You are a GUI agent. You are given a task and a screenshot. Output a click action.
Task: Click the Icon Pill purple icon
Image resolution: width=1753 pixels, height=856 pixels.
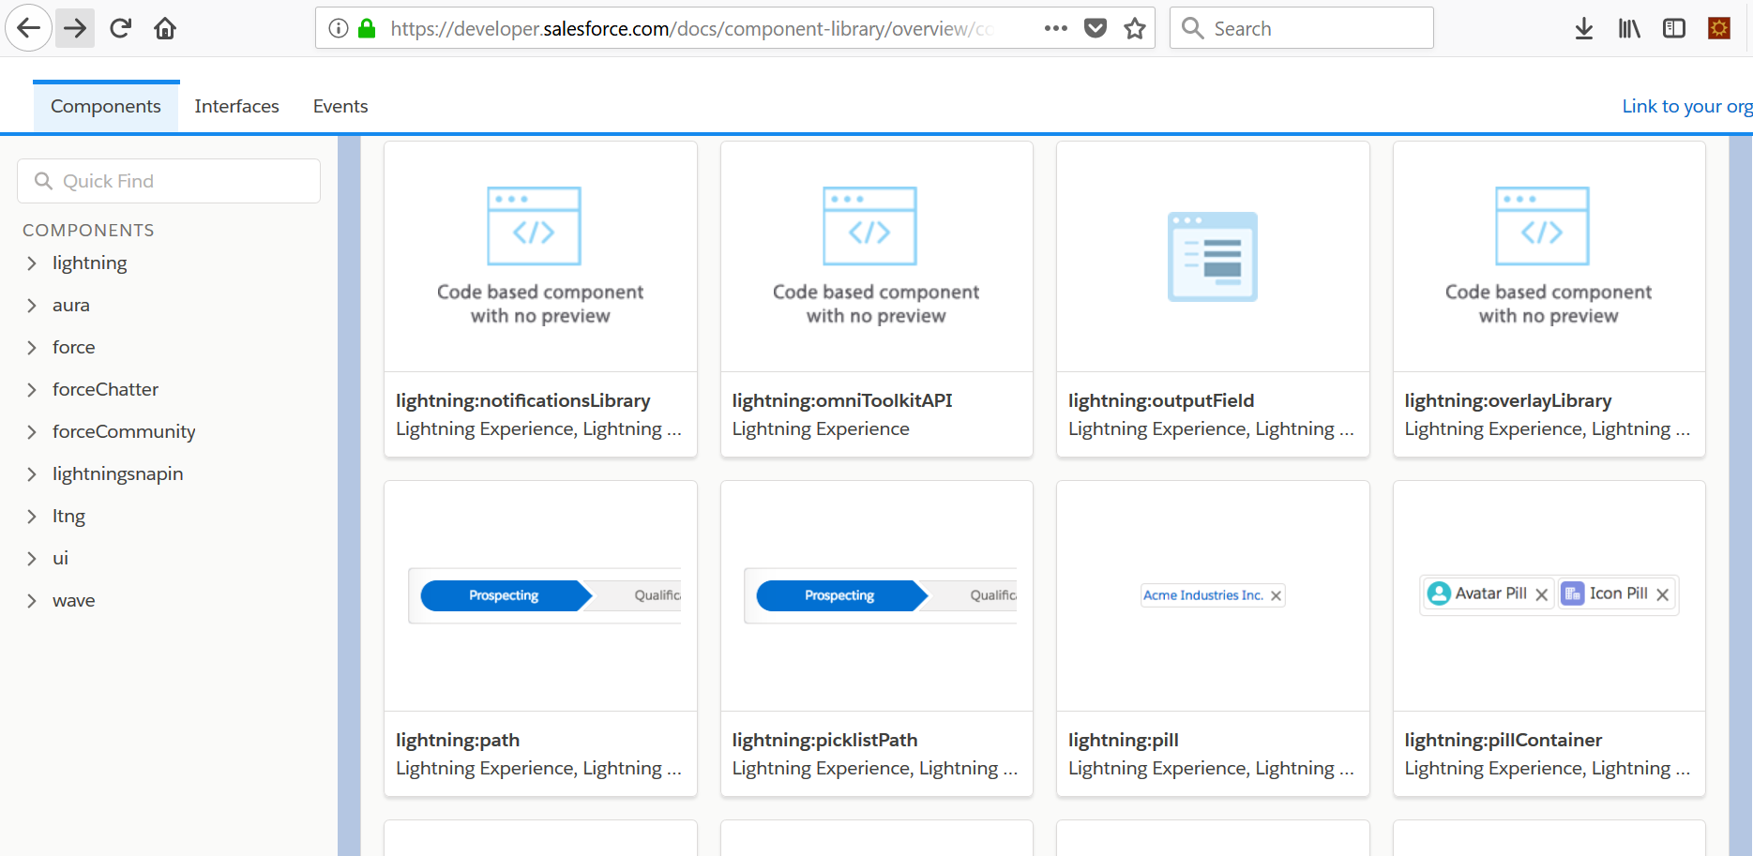1573,593
